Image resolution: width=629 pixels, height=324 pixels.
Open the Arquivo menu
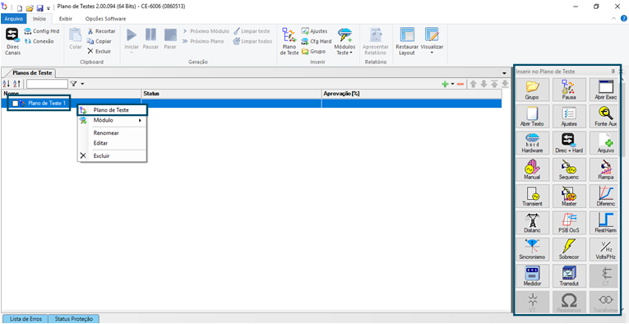pos(14,18)
